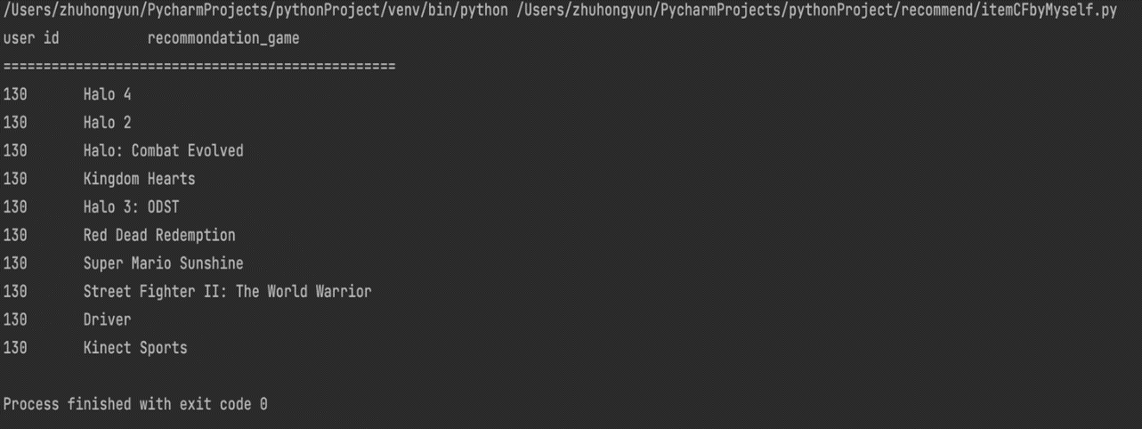Click user id 130 beside Halo 4
Image resolution: width=1142 pixels, height=429 pixels.
click(x=15, y=93)
